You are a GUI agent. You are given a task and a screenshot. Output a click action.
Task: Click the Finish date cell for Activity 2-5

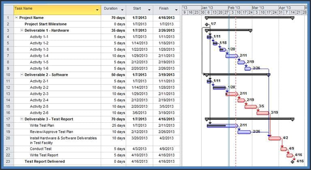click(x=166, y=107)
